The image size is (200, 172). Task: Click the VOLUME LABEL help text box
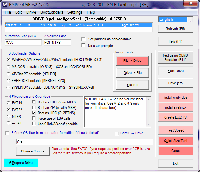pyautogui.click(x=115, y=112)
